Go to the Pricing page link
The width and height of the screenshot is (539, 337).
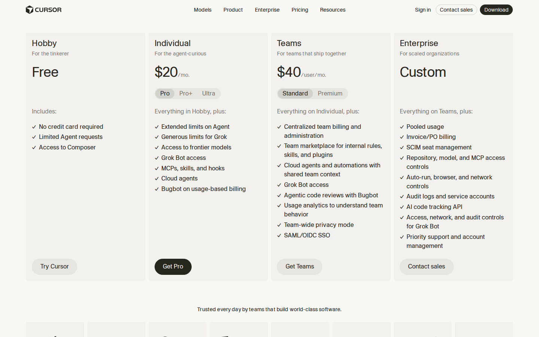point(300,10)
